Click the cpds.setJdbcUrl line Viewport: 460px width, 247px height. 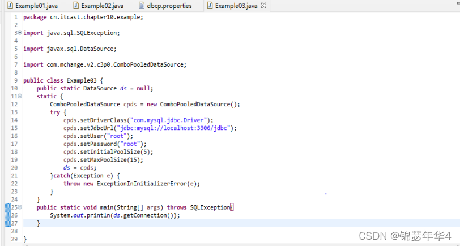(x=150, y=128)
